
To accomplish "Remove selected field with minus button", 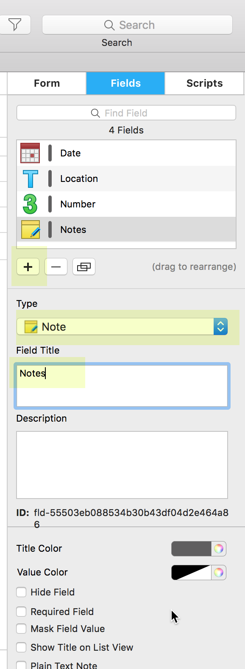I will pos(56,267).
